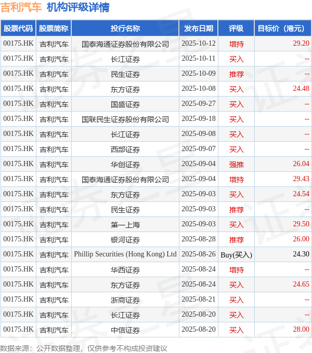The height and width of the screenshot is (353, 312).
Task: Select target price 29.50
Action: [301, 224]
